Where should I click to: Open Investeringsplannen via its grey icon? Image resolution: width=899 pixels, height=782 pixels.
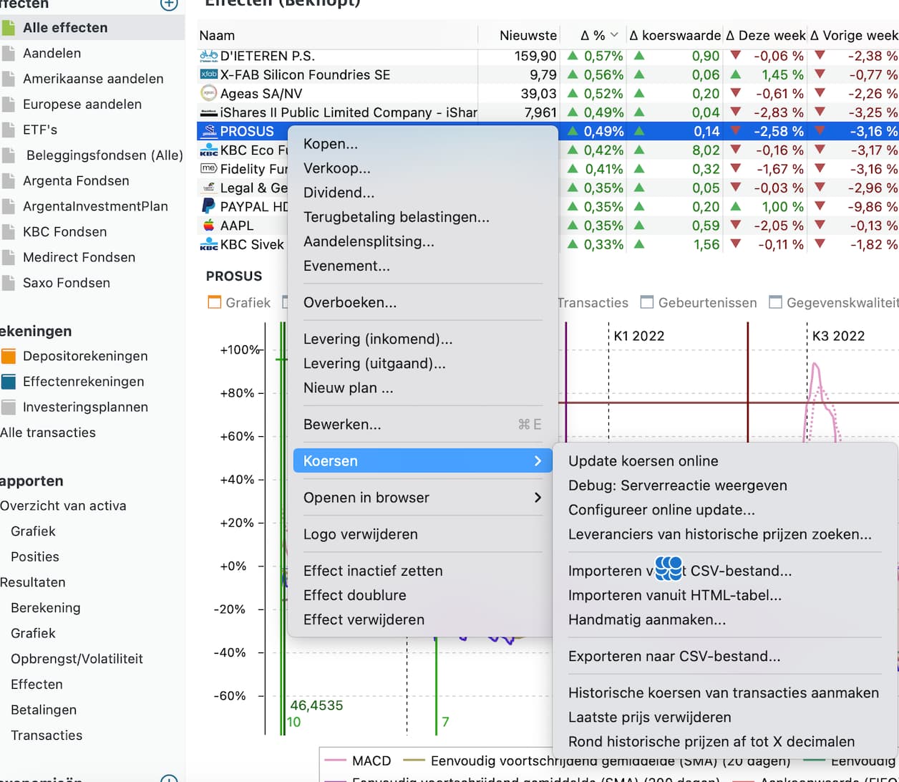pyautogui.click(x=9, y=407)
